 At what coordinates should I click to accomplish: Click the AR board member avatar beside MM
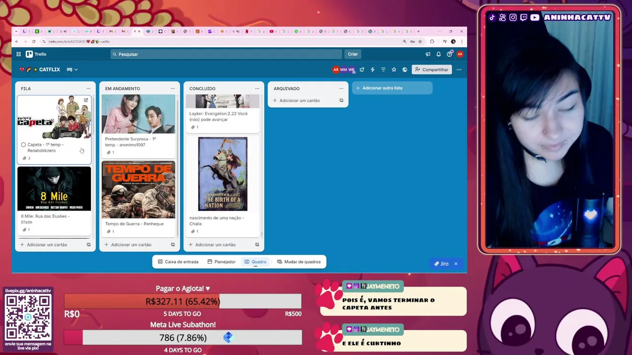tap(336, 70)
